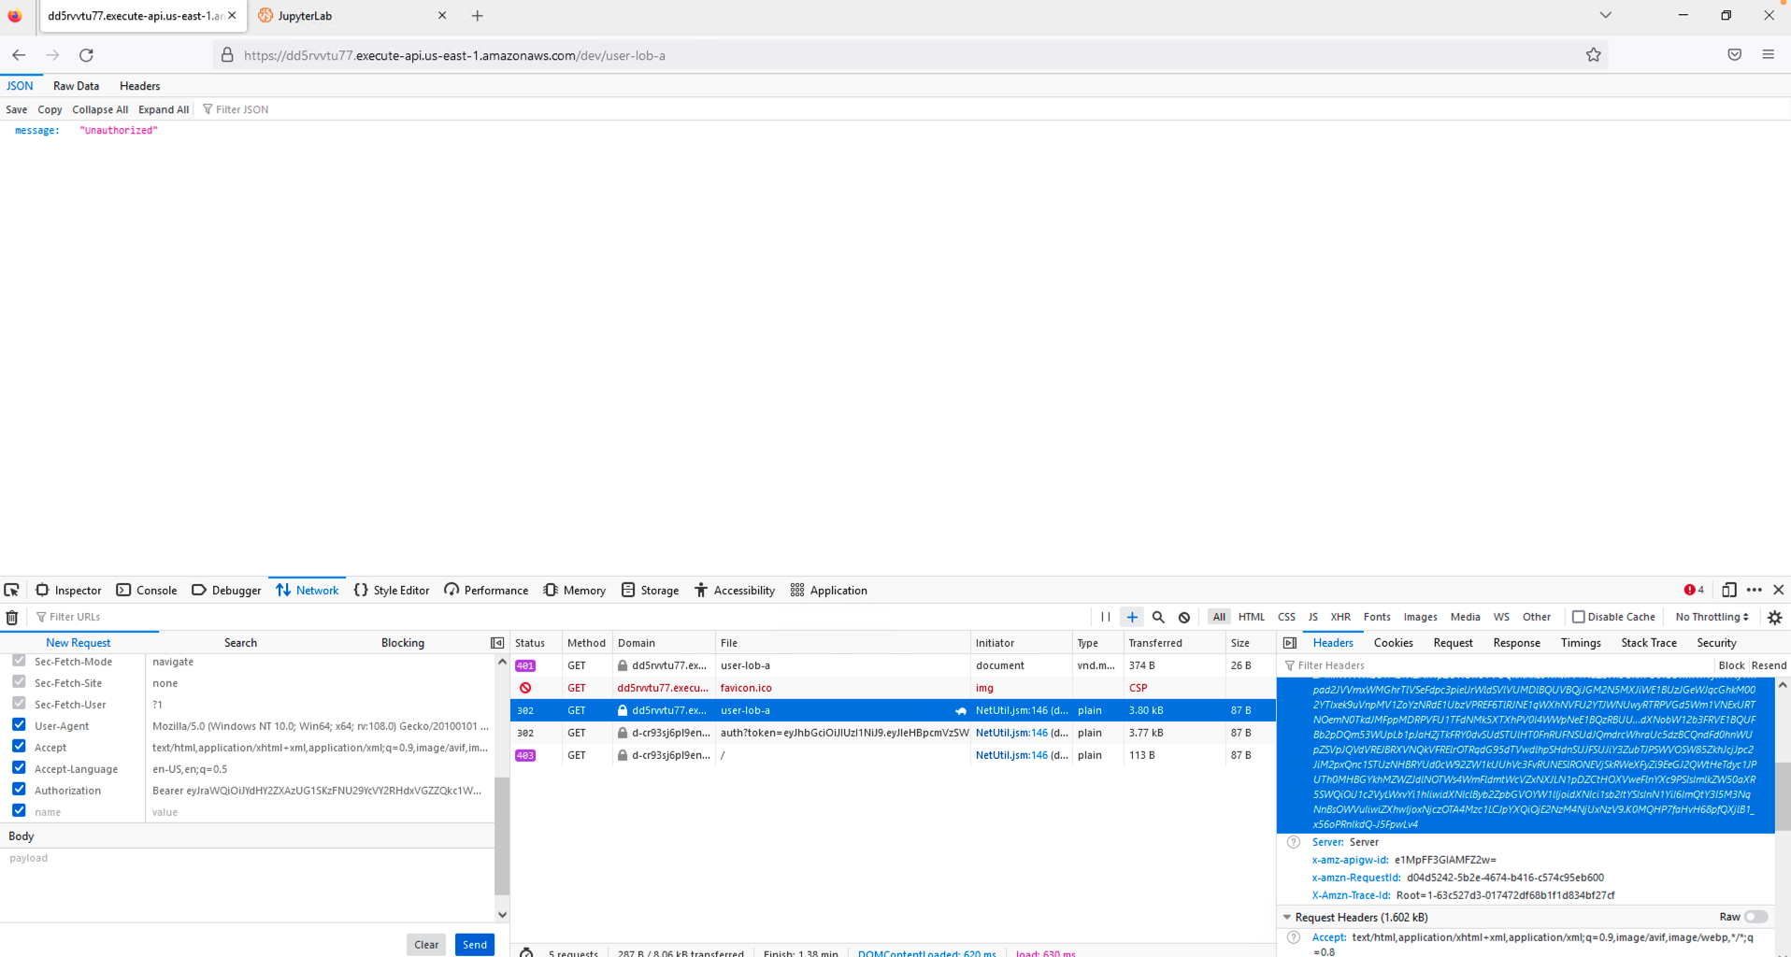Screen dimensions: 1791x957
Task: Sort requests by Transferred column
Action: [x=1173, y=643]
